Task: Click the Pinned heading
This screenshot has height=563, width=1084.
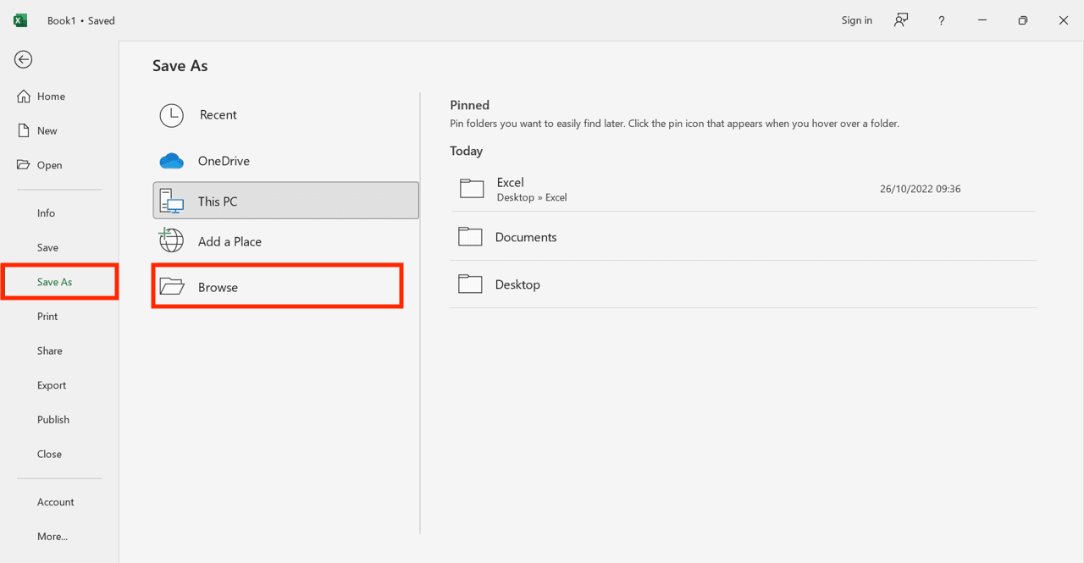Action: click(x=470, y=105)
